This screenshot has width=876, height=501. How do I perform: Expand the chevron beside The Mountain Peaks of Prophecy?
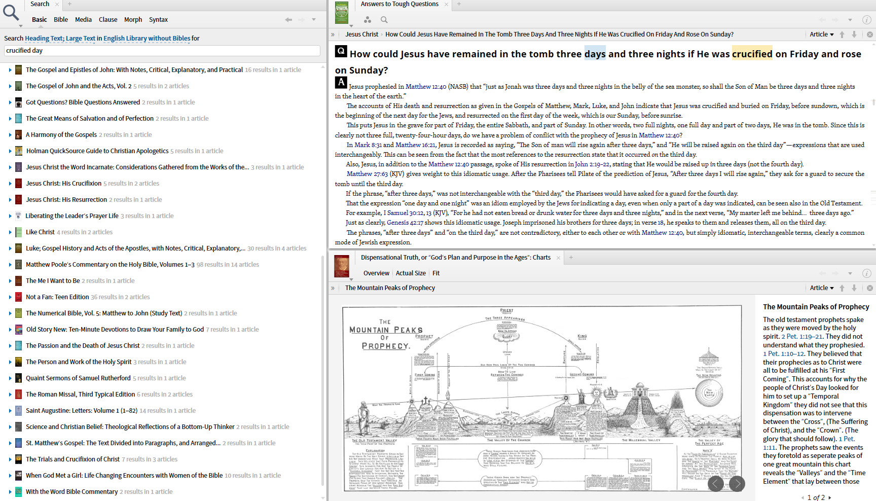333,288
